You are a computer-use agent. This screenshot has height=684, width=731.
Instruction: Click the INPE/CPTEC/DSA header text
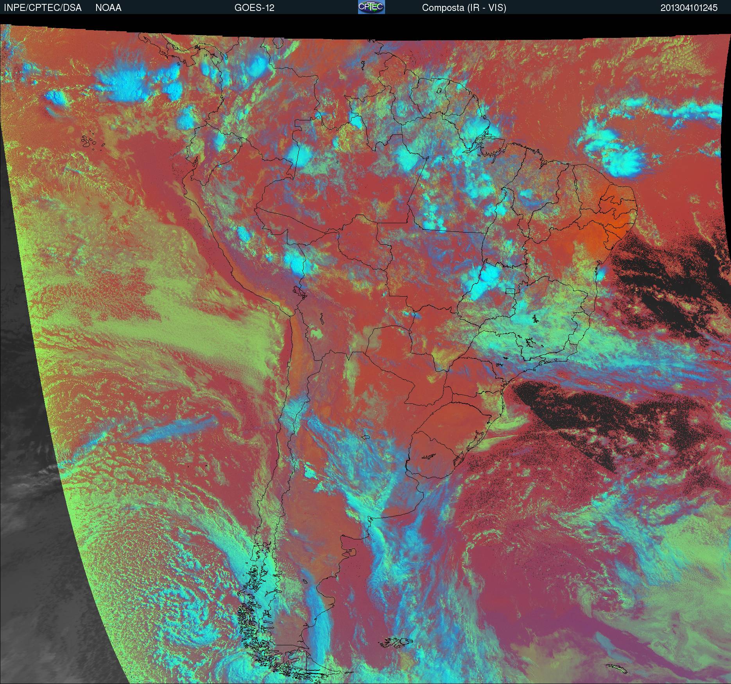(43, 8)
